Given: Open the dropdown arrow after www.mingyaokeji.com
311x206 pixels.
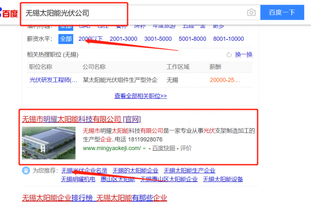Looking at the screenshot, I should point(144,149).
